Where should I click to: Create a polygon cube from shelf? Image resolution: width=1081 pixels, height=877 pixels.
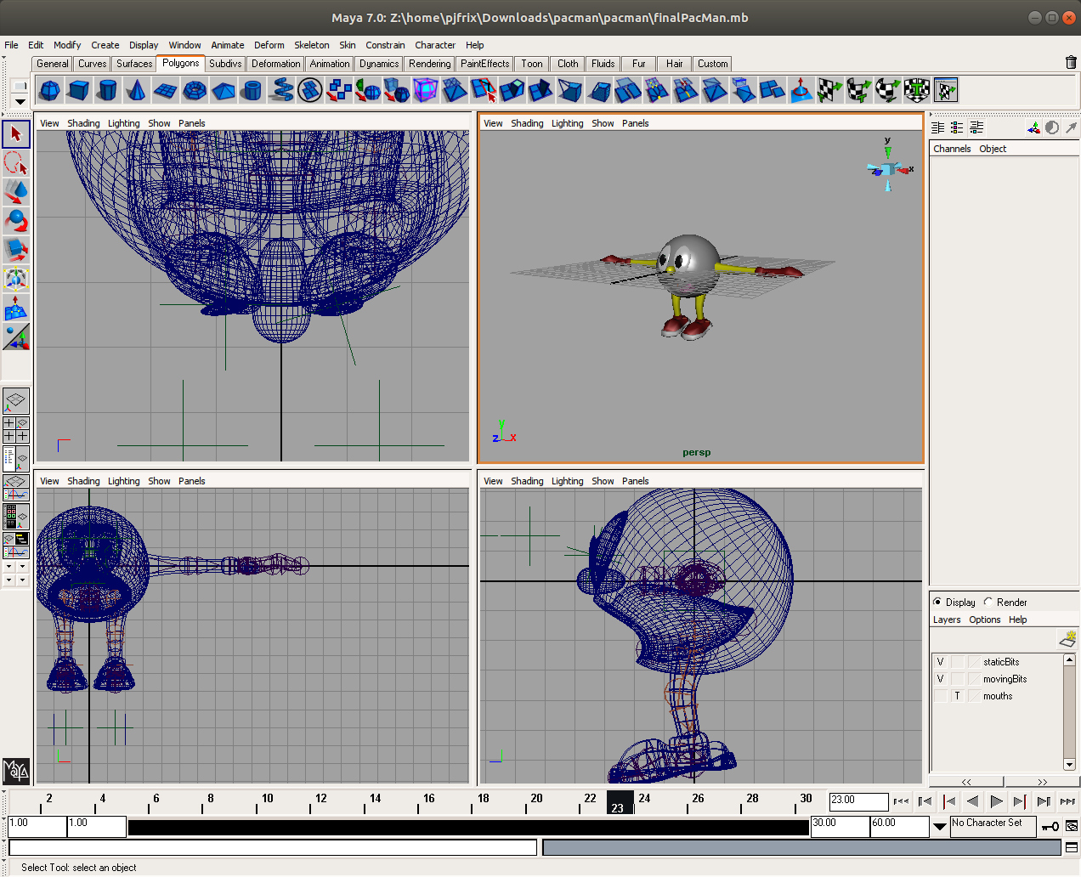[x=79, y=90]
